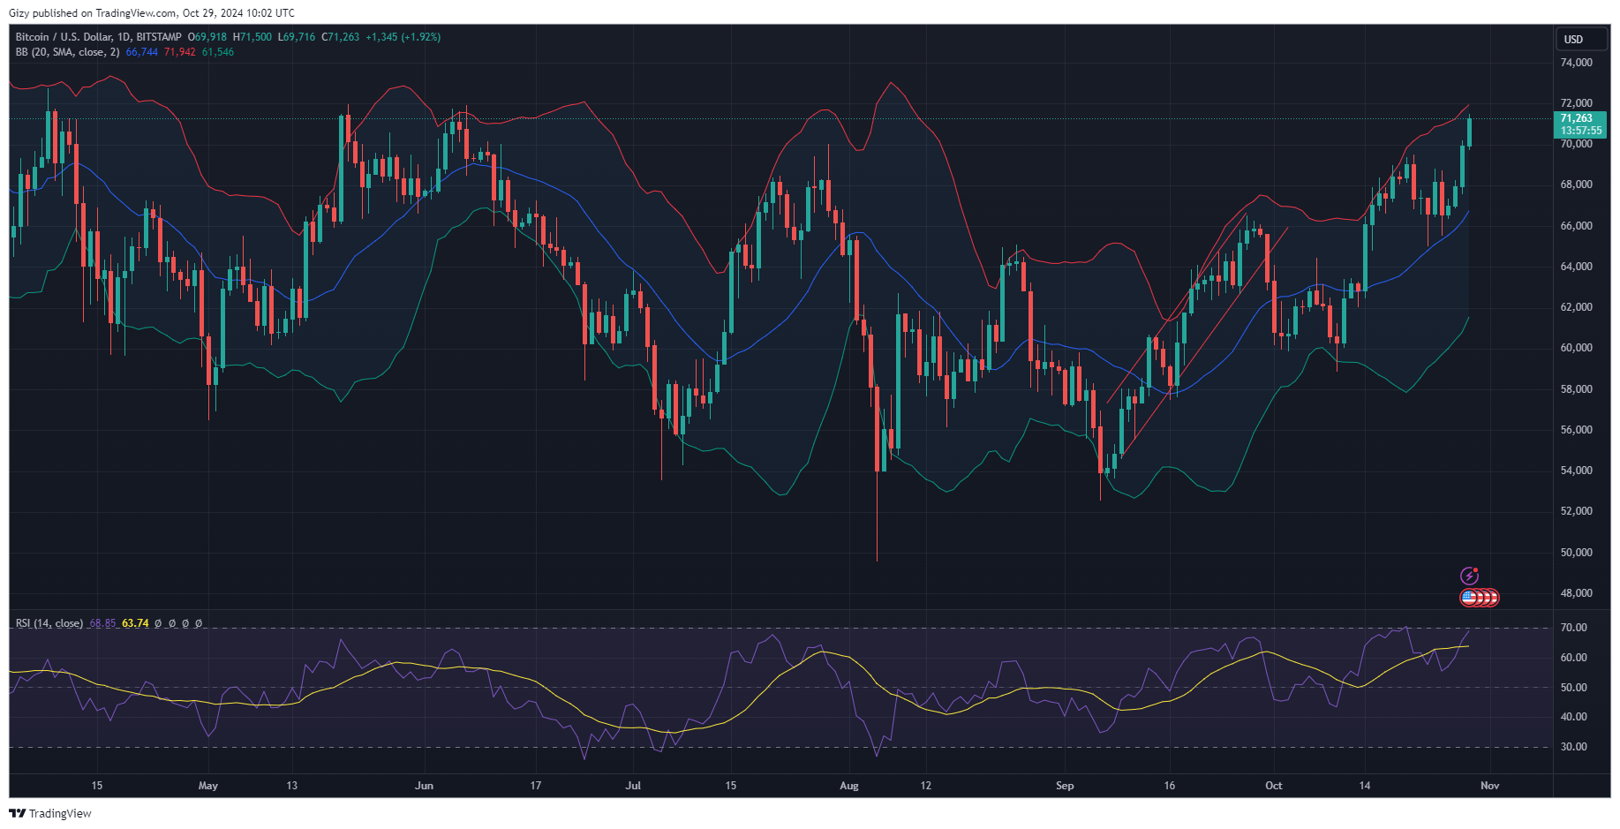This screenshot has width=1620, height=829.
Task: Click the 62,000 price axis label
Action: [1577, 307]
